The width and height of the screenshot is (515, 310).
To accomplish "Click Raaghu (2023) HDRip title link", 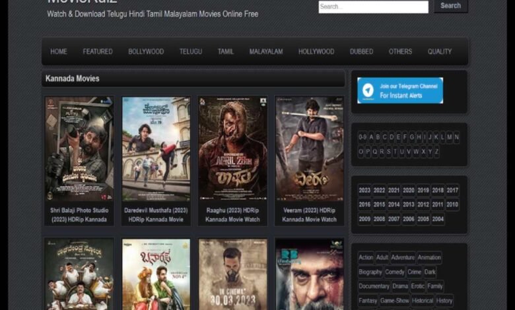I will coord(232,215).
